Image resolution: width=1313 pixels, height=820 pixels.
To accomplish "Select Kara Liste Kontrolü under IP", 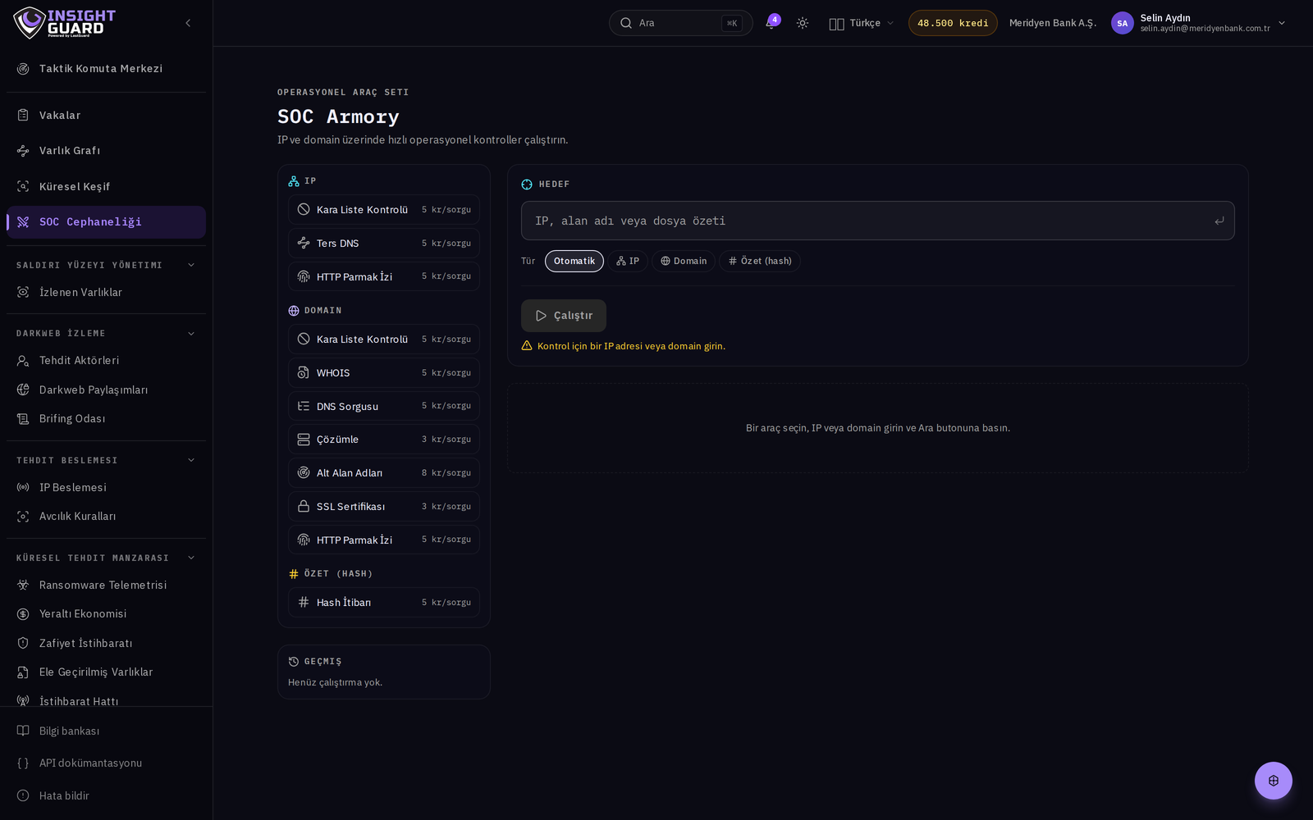I will (x=384, y=210).
